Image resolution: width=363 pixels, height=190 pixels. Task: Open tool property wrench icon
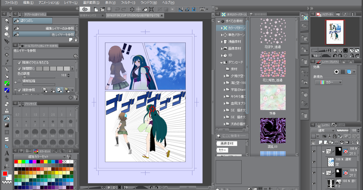tap(76, 97)
